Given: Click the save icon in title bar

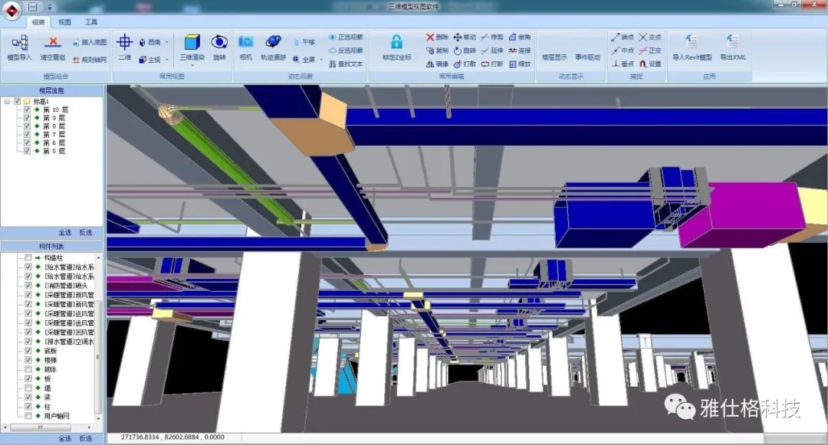Looking at the screenshot, I should coord(33,8).
